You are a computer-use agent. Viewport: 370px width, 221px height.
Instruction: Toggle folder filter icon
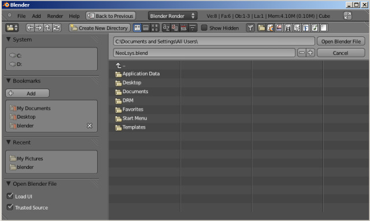coord(261,28)
